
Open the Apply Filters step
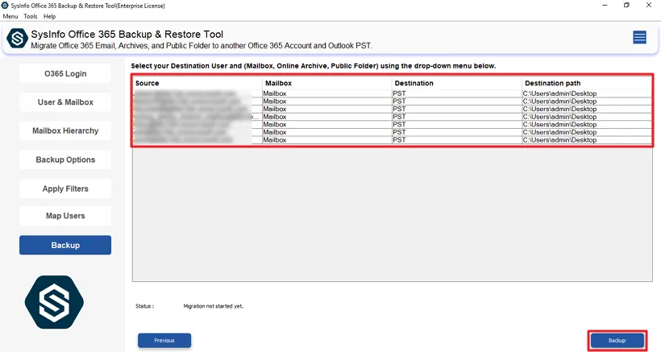click(65, 189)
